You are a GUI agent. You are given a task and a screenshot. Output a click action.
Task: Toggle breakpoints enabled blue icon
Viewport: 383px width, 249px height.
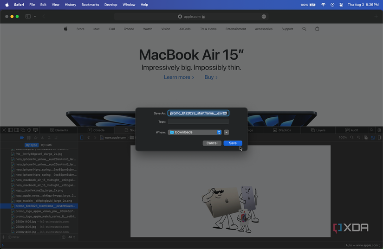click(x=22, y=138)
